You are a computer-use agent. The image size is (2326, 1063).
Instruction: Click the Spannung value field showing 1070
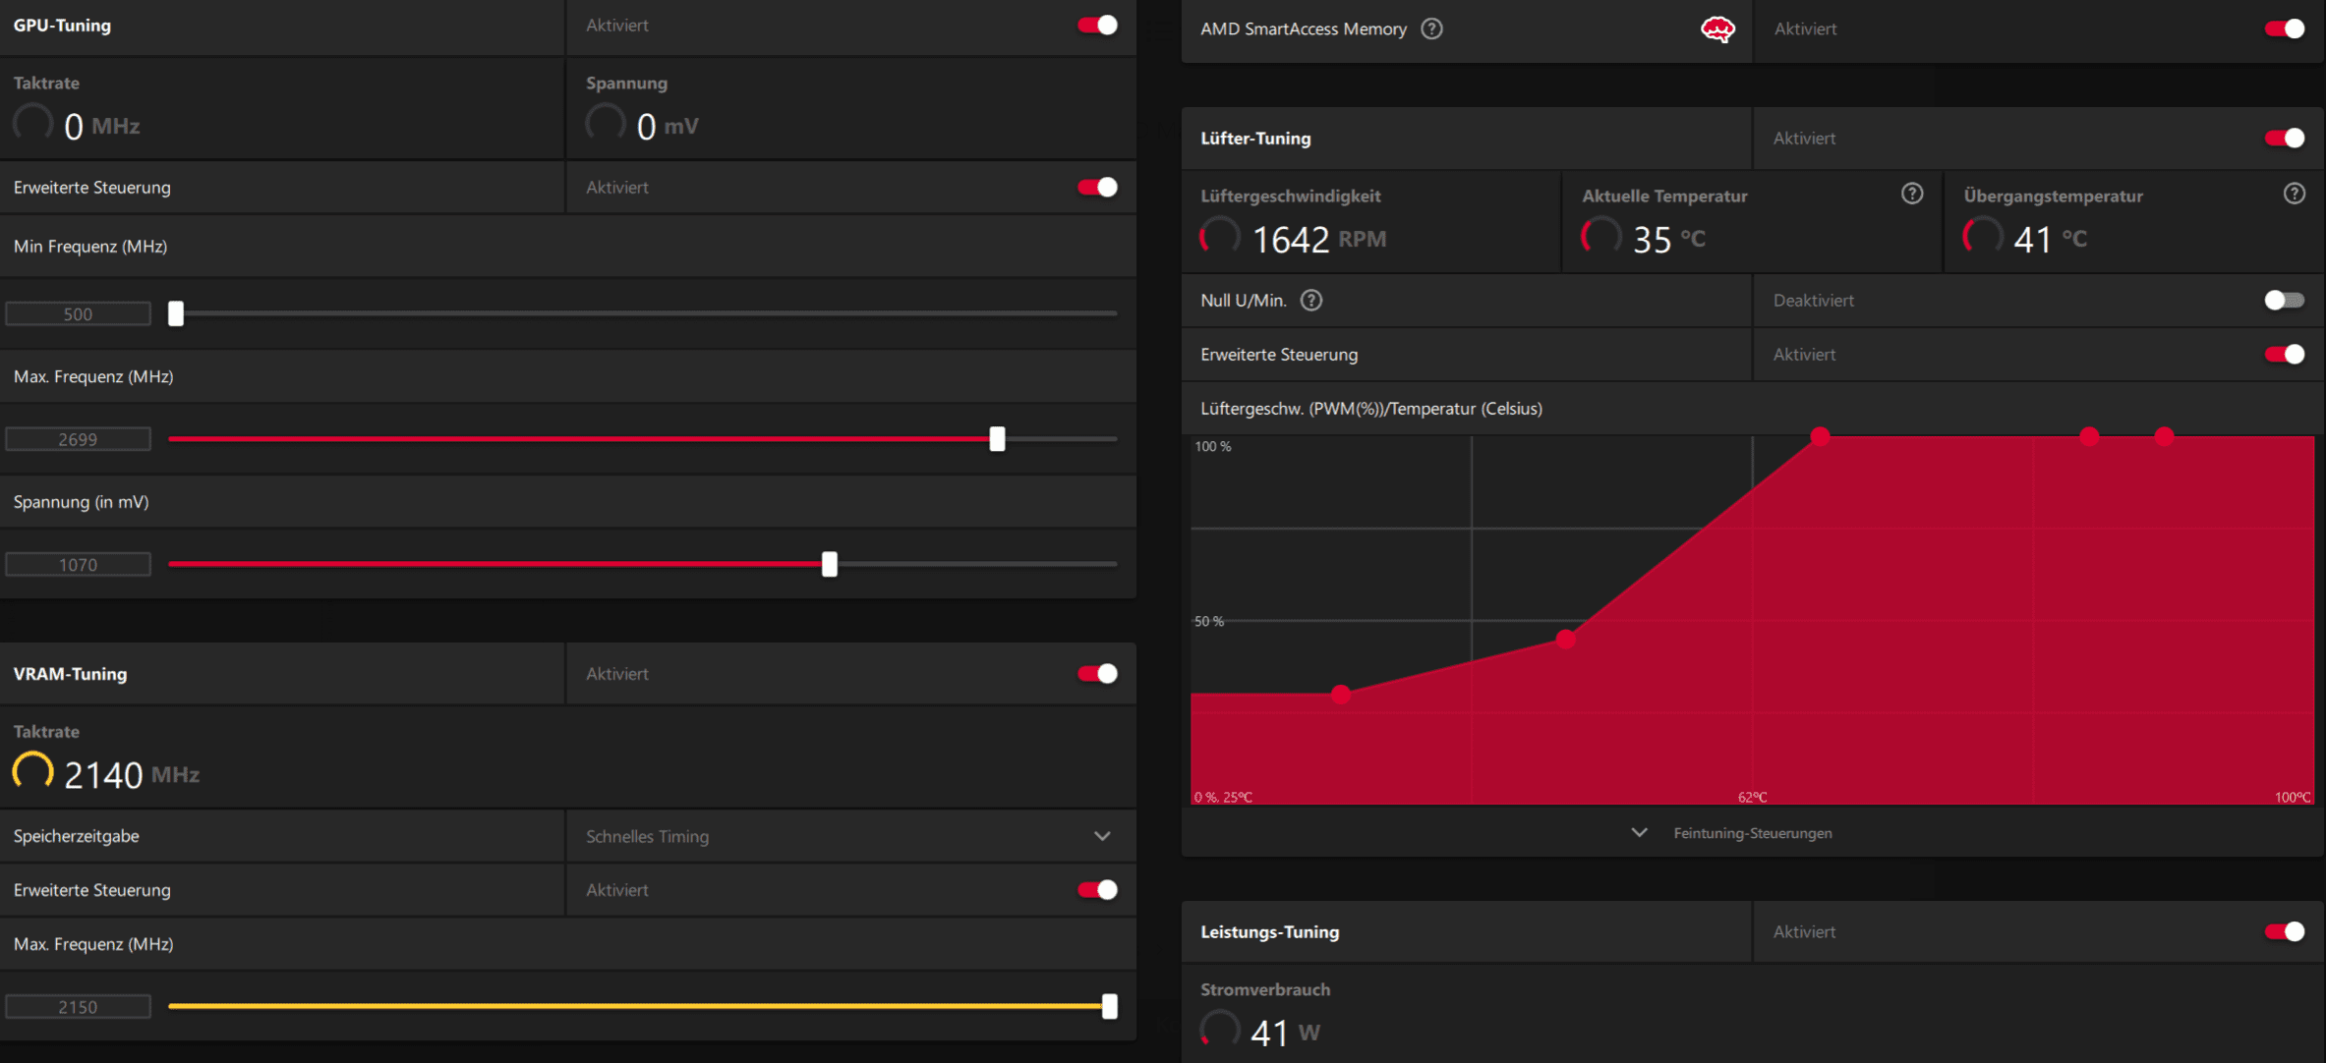tap(78, 565)
